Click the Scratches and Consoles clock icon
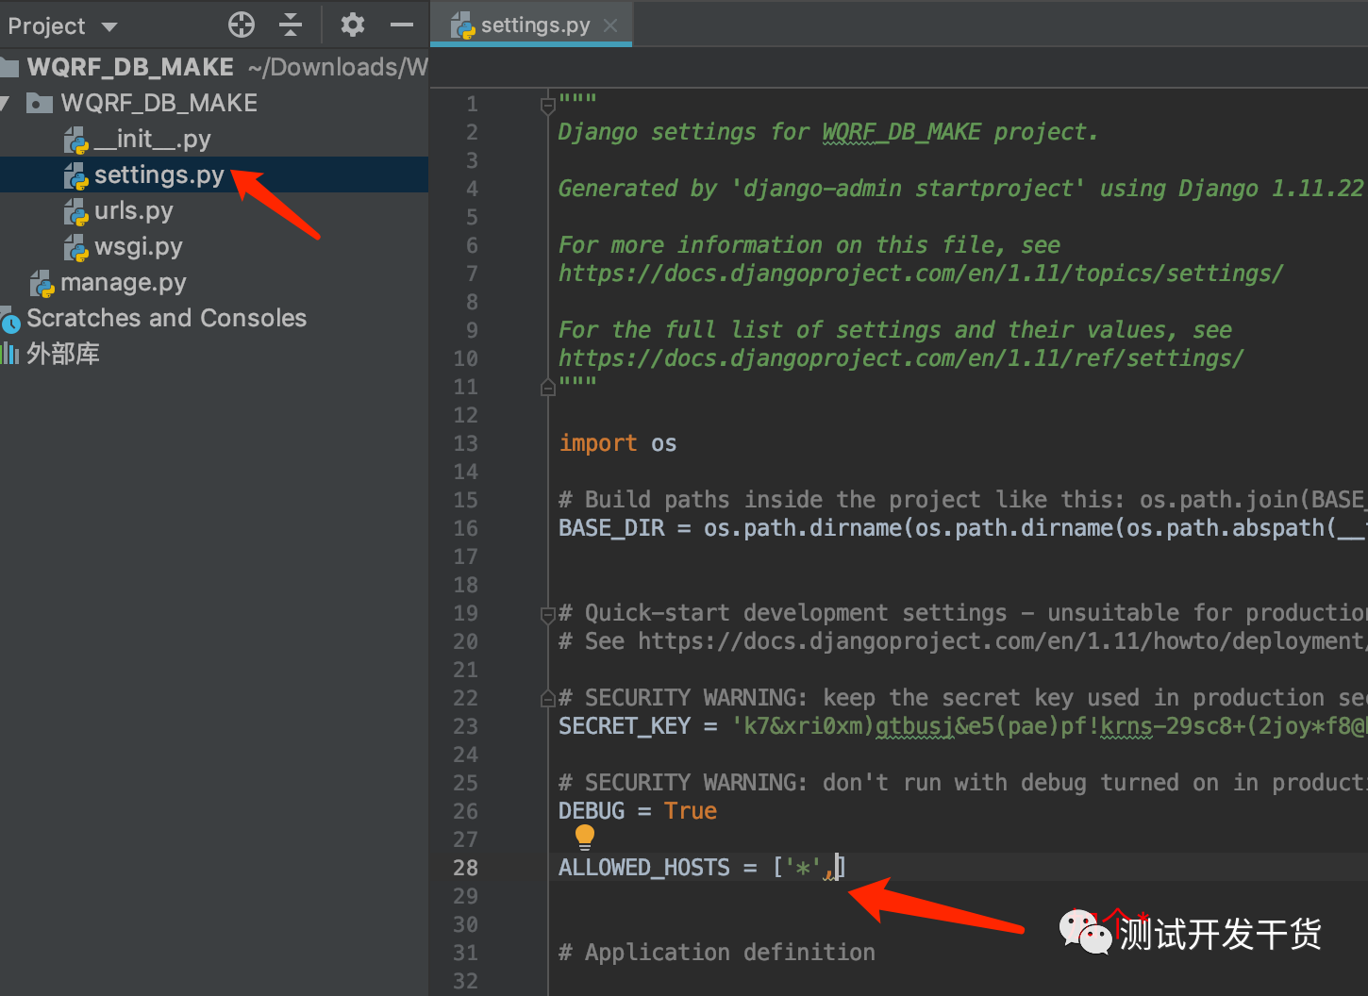Viewport: 1368px width, 996px height. pos(10,323)
